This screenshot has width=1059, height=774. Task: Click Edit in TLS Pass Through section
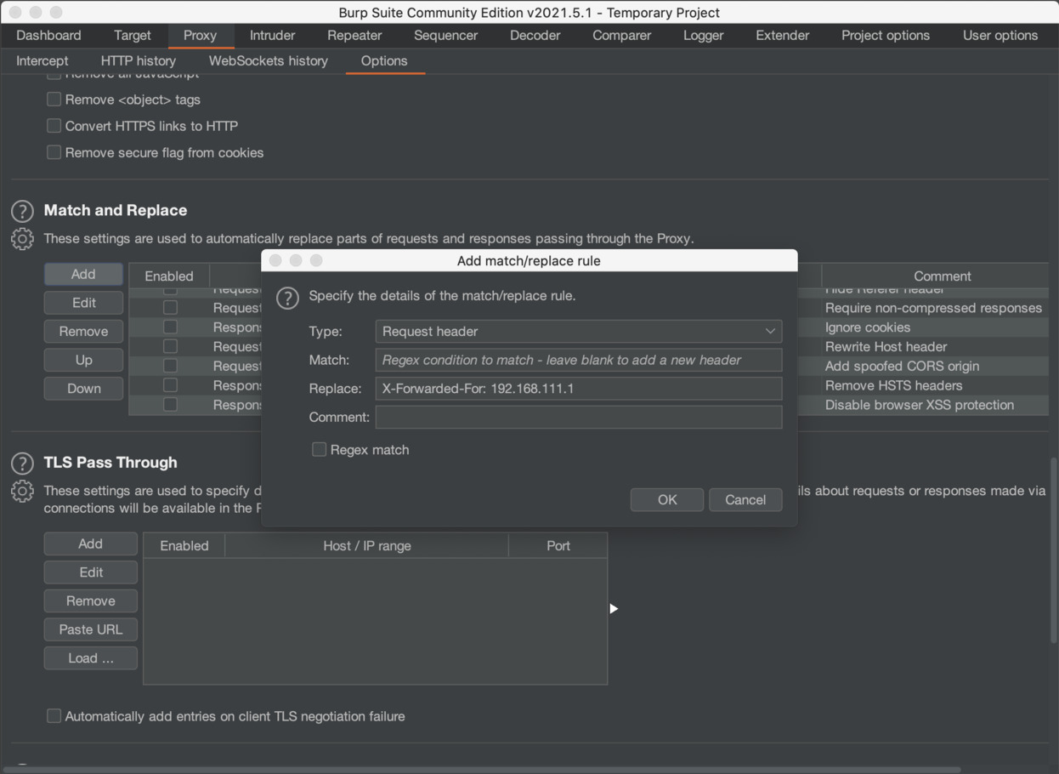[91, 572]
